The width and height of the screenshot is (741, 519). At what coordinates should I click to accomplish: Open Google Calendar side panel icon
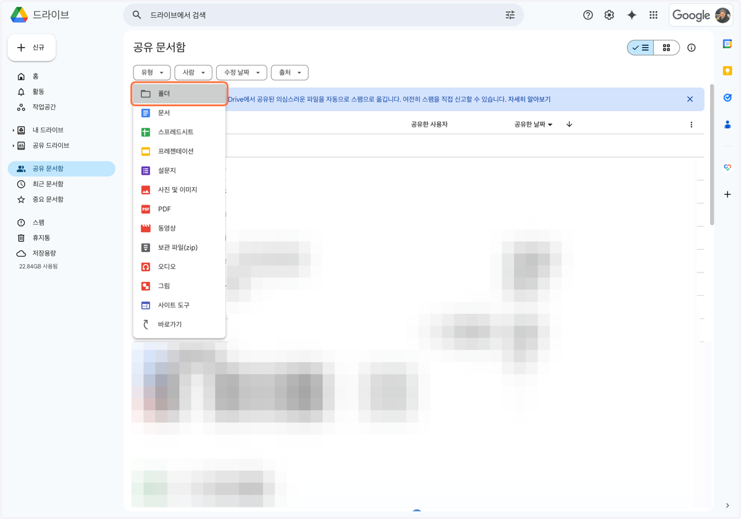pyautogui.click(x=727, y=44)
